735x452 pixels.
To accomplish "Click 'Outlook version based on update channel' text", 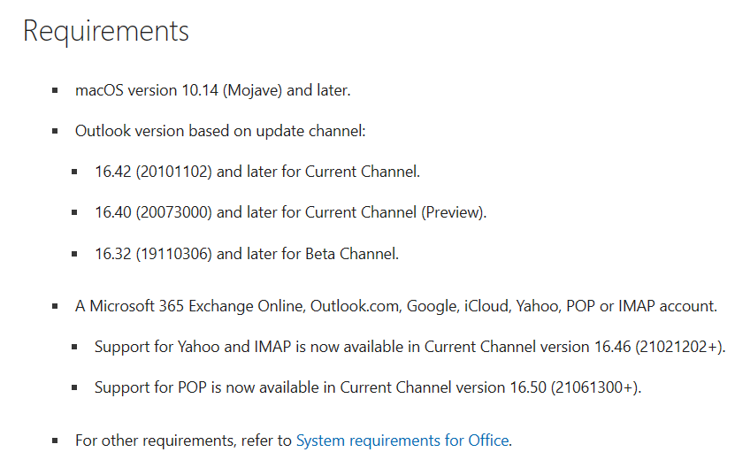I will coord(220,131).
